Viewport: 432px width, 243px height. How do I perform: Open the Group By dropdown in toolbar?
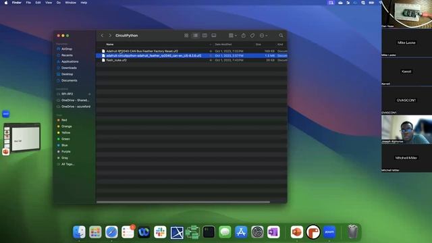pyautogui.click(x=232, y=36)
